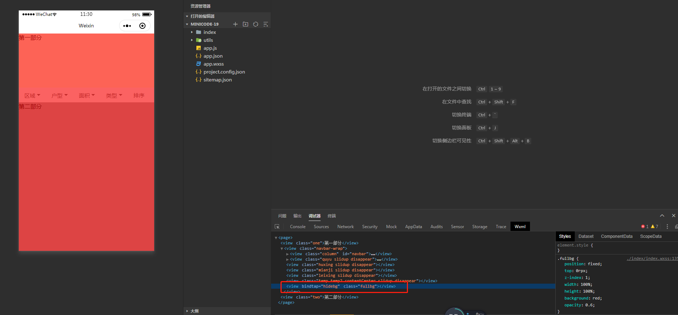The image size is (678, 315).
Task: Open the Network tab
Action: [x=345, y=227]
